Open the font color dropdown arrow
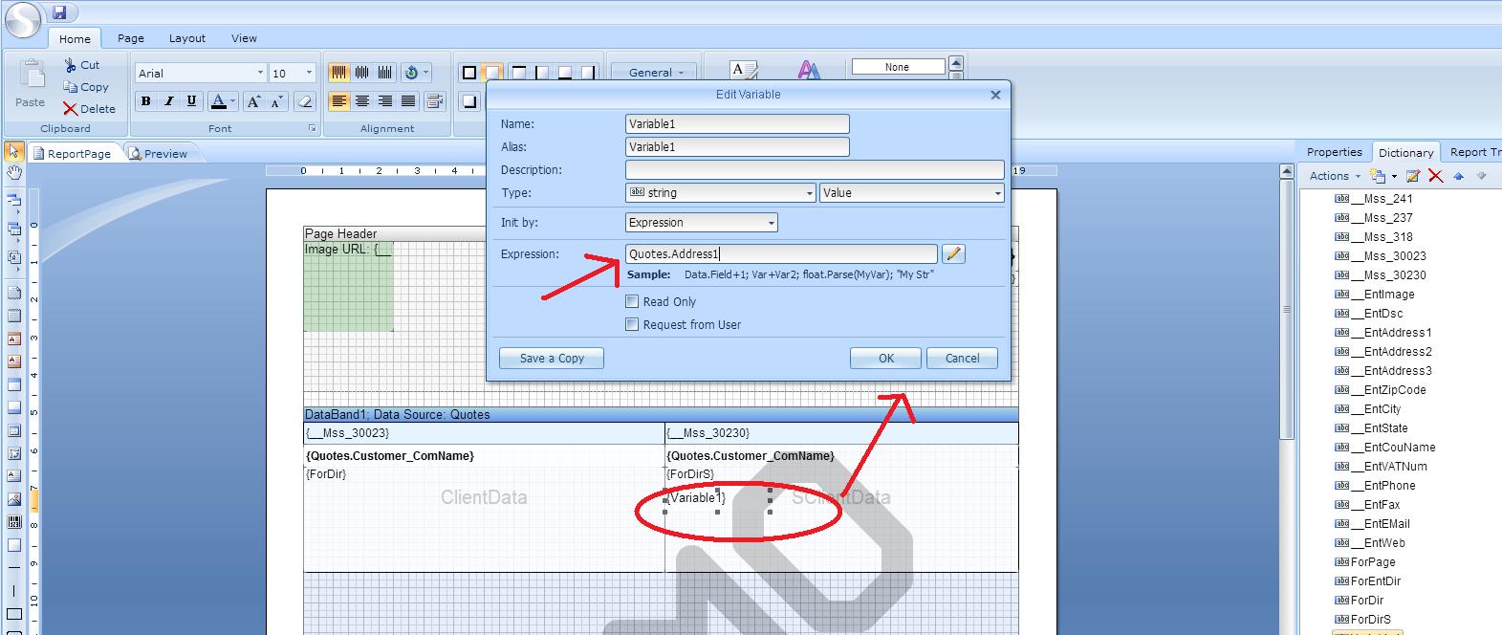 232,101
